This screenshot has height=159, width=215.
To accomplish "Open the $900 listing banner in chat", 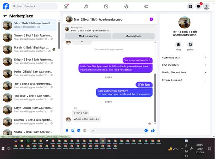I will pyautogui.click(x=90, y=29).
